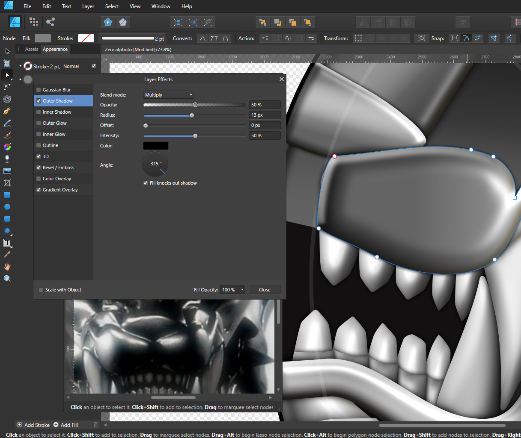Click Add Stroke button
521x438 pixels.
(x=33, y=425)
